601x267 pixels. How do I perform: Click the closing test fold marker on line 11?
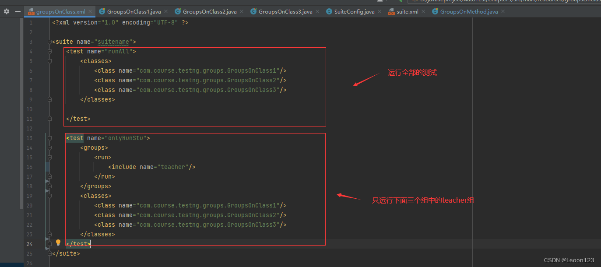[49, 119]
